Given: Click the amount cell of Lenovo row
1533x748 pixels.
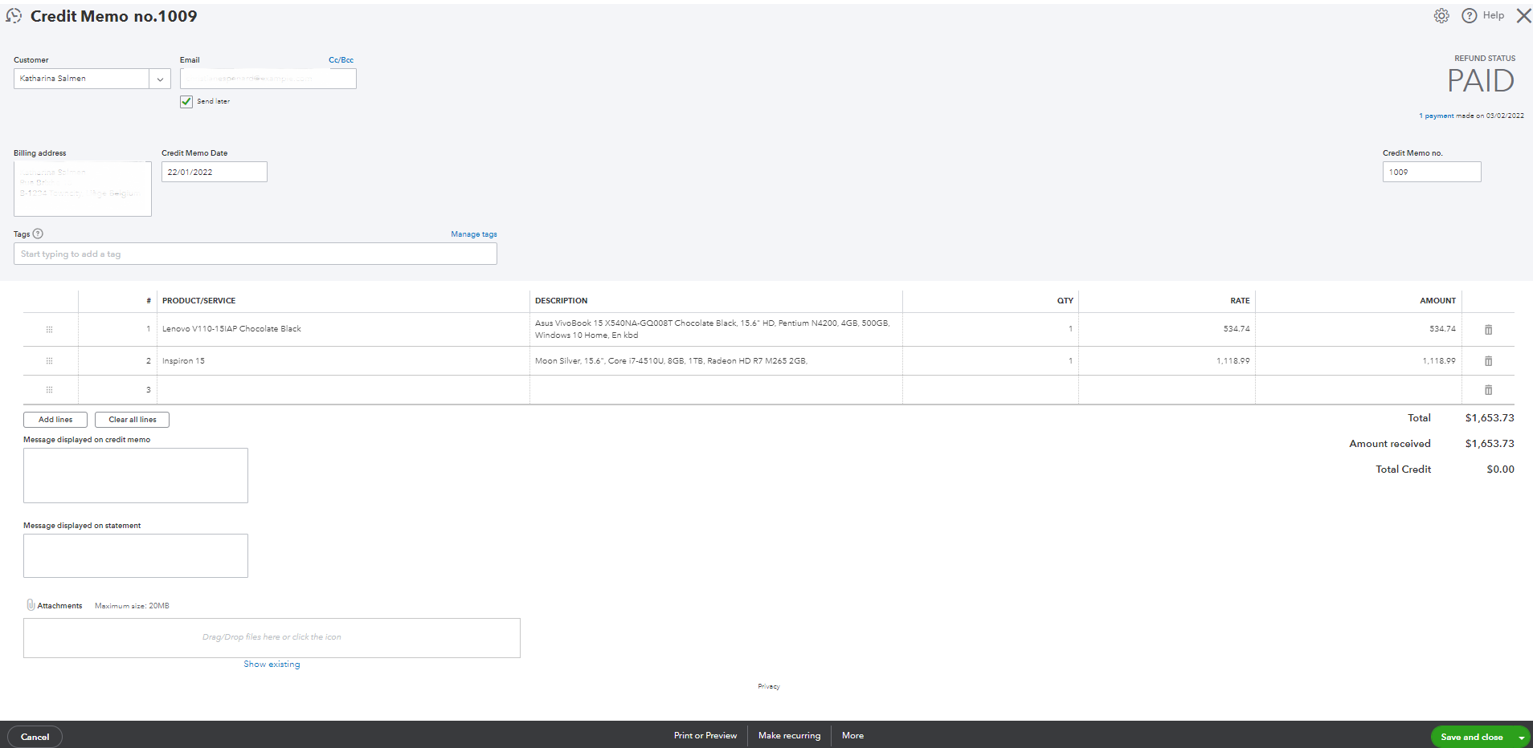Looking at the screenshot, I should (1359, 329).
